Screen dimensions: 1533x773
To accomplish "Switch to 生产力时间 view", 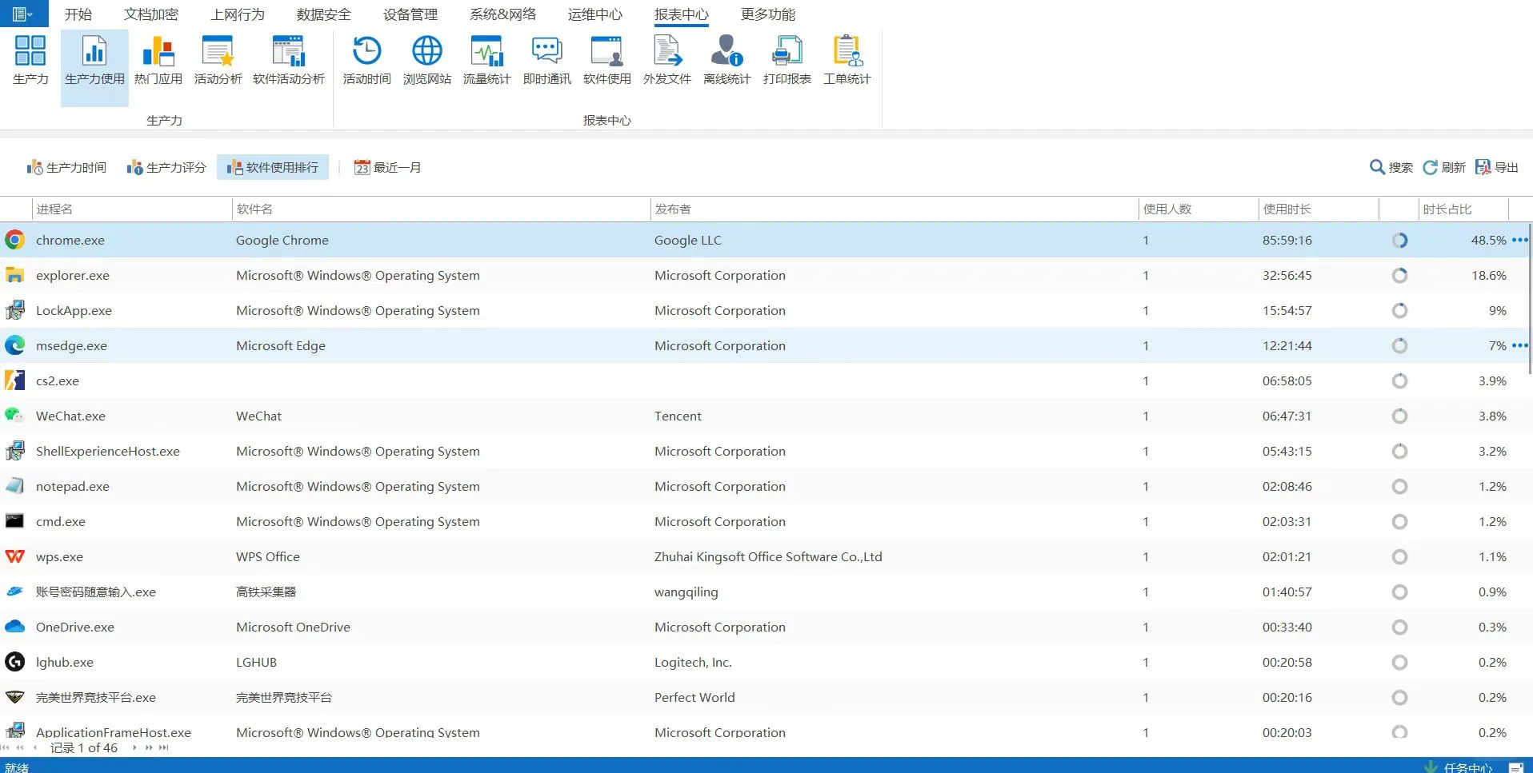I will (x=67, y=167).
